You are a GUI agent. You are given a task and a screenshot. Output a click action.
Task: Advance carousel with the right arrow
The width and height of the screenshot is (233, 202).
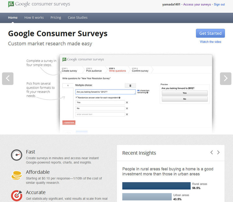226,79
